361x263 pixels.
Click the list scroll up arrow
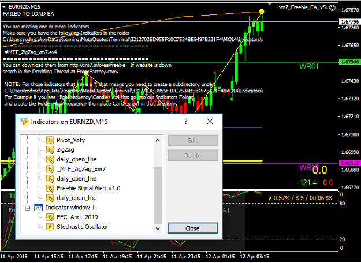pyautogui.click(x=158, y=140)
